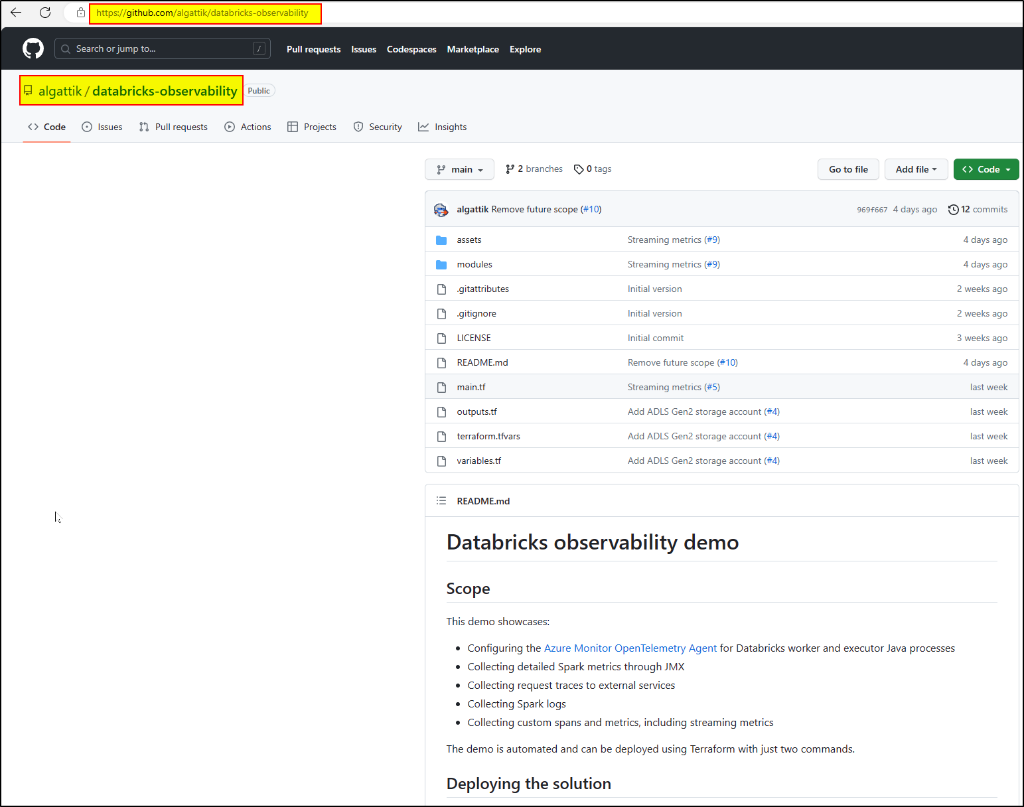
Task: Open the LICENSE file
Action: (x=474, y=338)
